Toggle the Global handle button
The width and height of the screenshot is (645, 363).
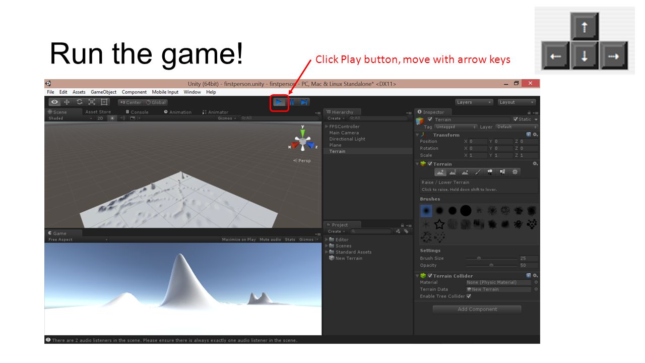(x=156, y=102)
